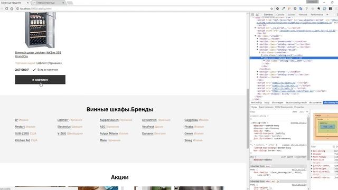Screen dimensions: 338x190
Task: Open the De Dietrich brand link
Action: pyautogui.click(x=149, y=120)
